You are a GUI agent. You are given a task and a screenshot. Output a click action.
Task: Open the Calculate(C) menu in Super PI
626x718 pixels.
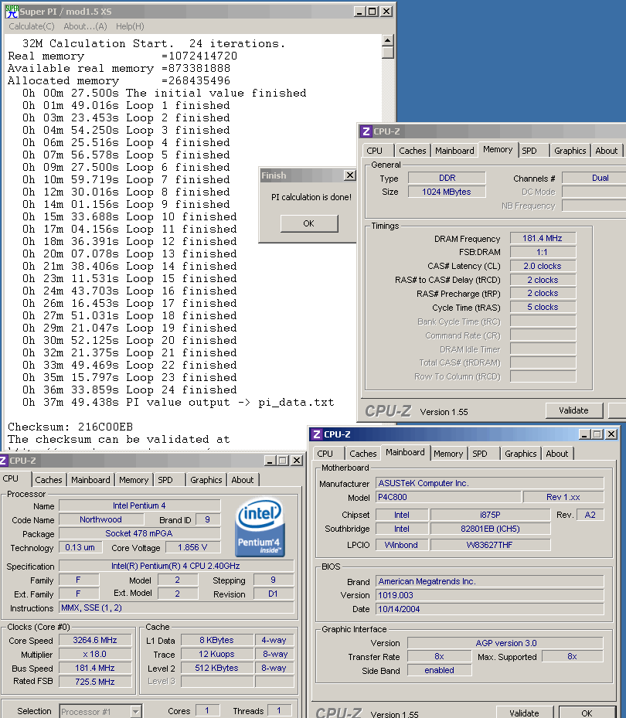[x=32, y=26]
